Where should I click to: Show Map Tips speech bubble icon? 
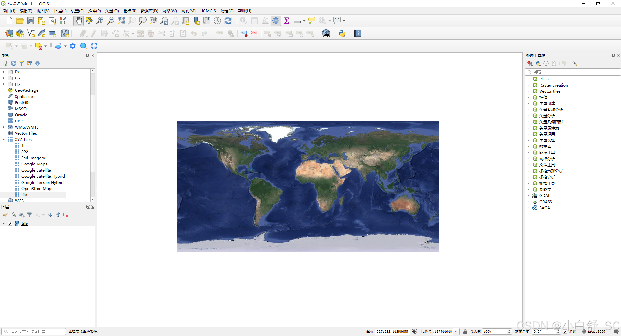click(312, 21)
